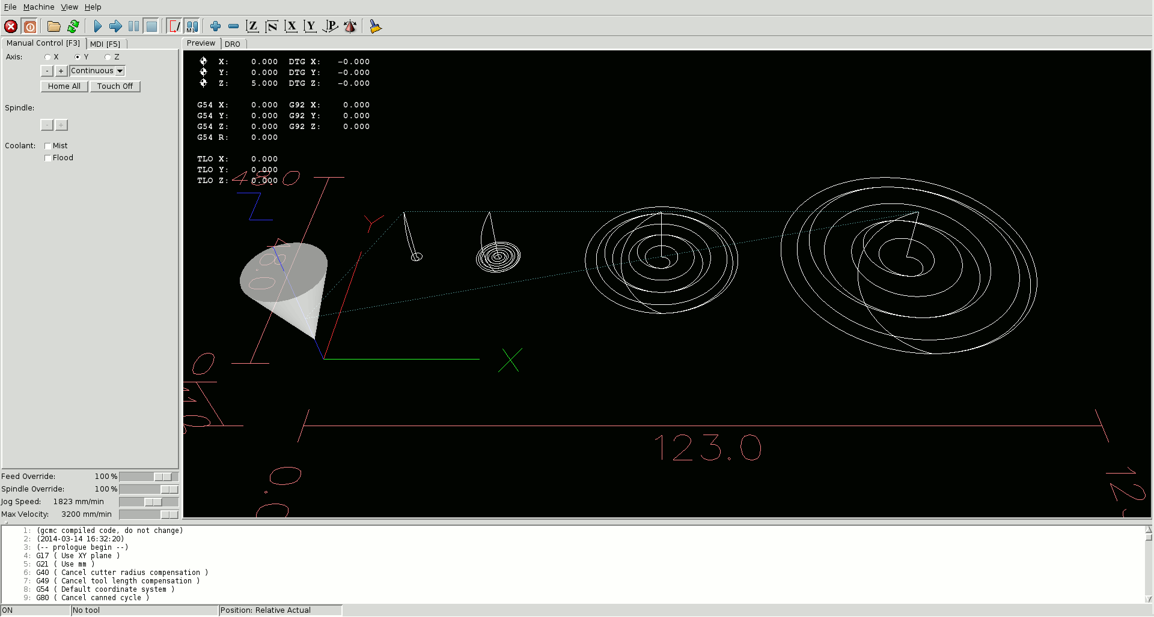Open a G-code file with the folder icon

click(54, 26)
